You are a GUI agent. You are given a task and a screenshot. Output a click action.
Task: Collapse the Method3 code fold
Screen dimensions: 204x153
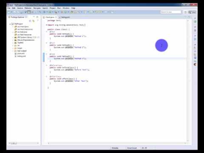[46, 54]
